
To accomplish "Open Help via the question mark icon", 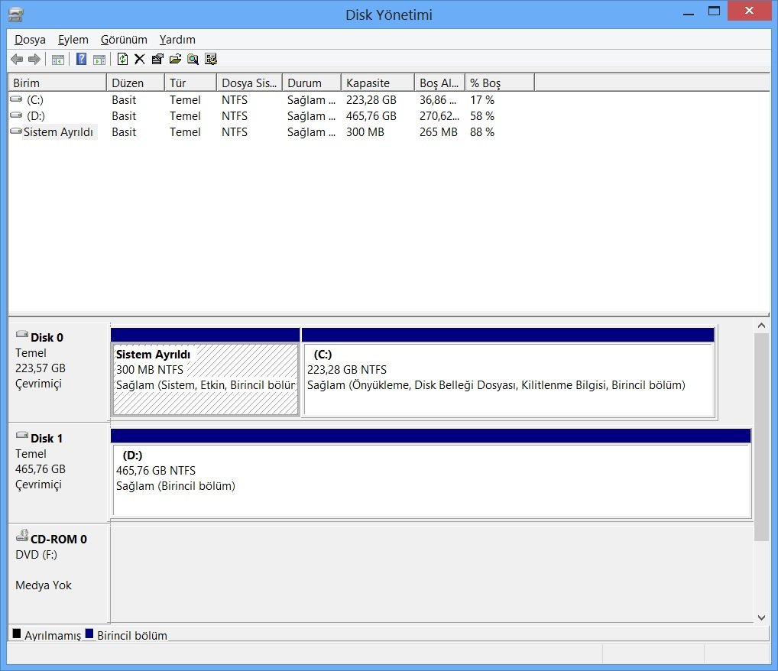I will coord(81,60).
